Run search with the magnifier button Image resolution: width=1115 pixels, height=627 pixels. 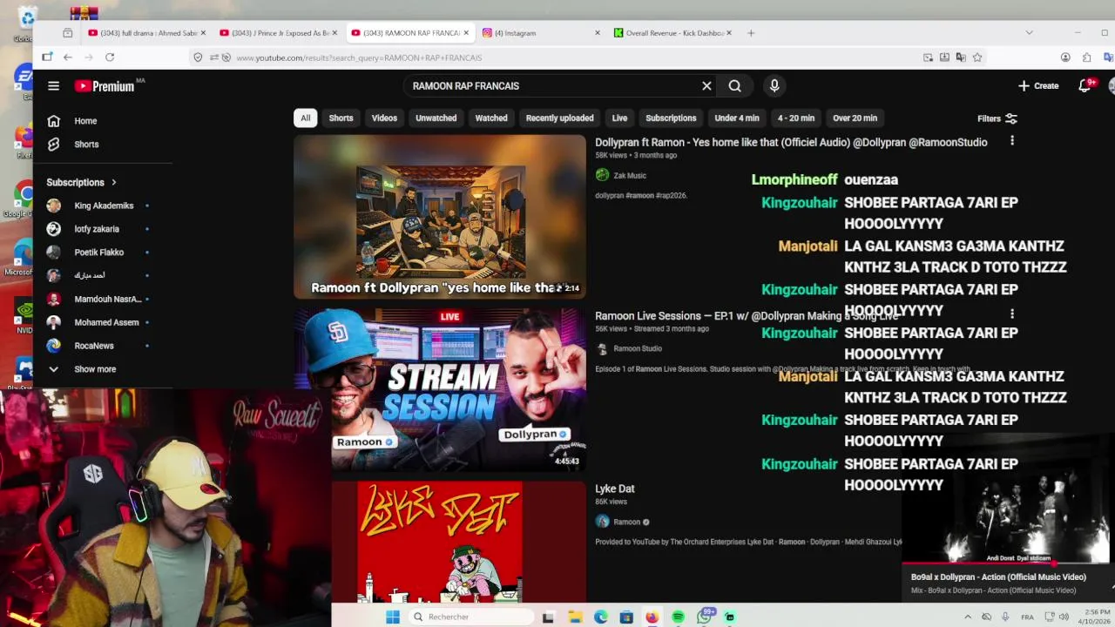click(x=735, y=85)
